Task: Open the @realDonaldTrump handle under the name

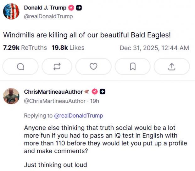Action: [48, 16]
